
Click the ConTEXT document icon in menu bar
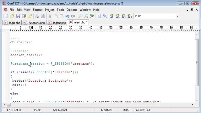(6, 10)
